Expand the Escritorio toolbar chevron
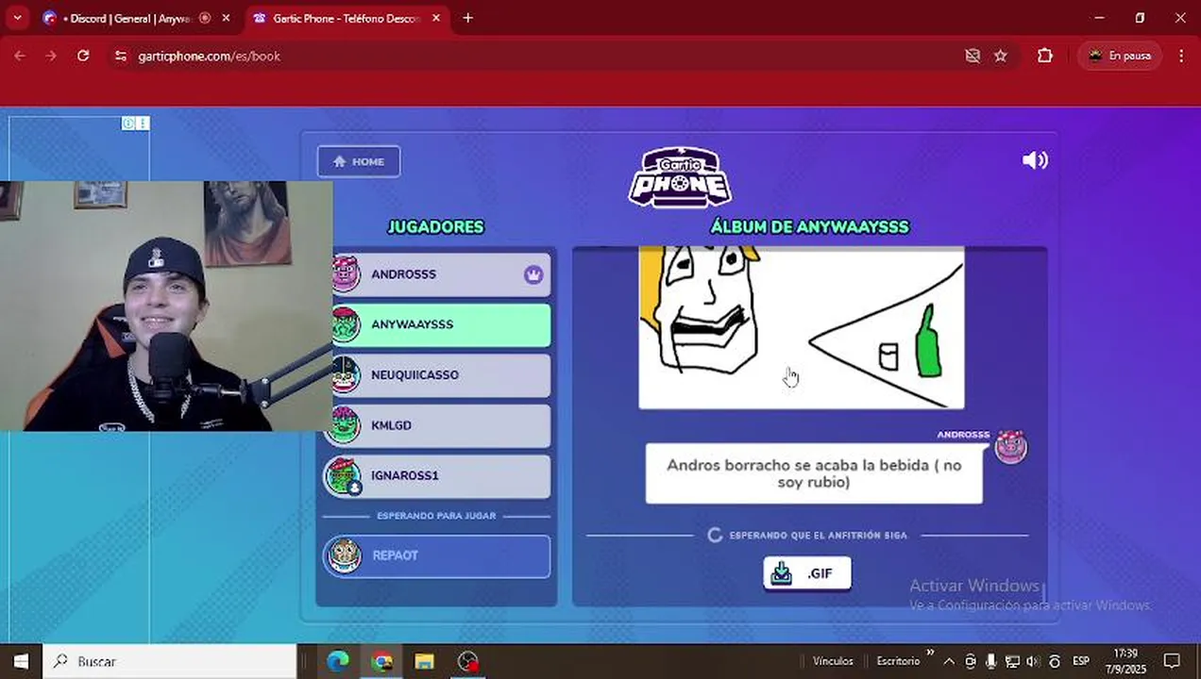Viewport: 1201px width, 679px height. [930, 653]
